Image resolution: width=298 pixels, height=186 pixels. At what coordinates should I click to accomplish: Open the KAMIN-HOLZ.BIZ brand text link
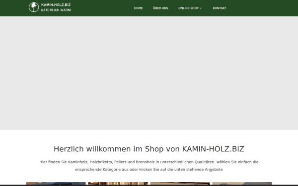coord(56,5)
